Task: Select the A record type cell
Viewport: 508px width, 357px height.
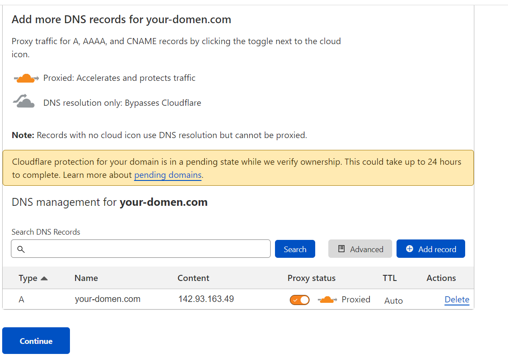Action: 21,300
